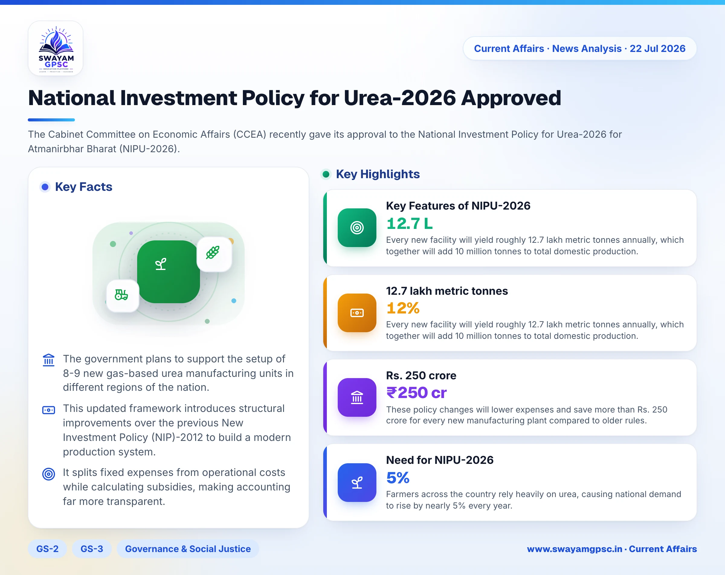Open the www.swayamgpsc.in Current Affairs link
The height and width of the screenshot is (575, 725).
pyautogui.click(x=612, y=549)
